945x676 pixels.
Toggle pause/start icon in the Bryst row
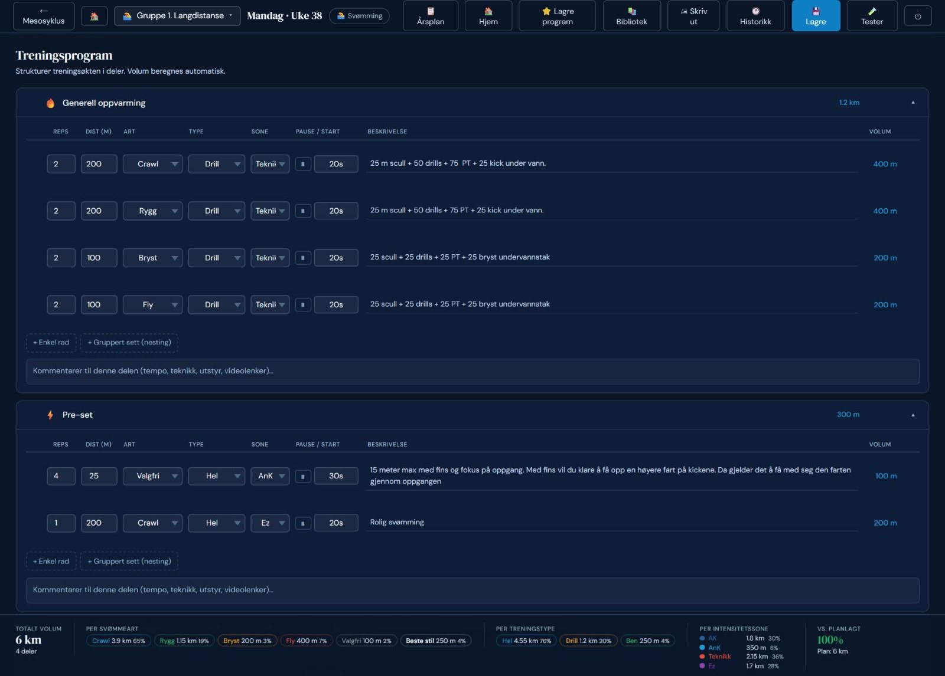pos(303,258)
